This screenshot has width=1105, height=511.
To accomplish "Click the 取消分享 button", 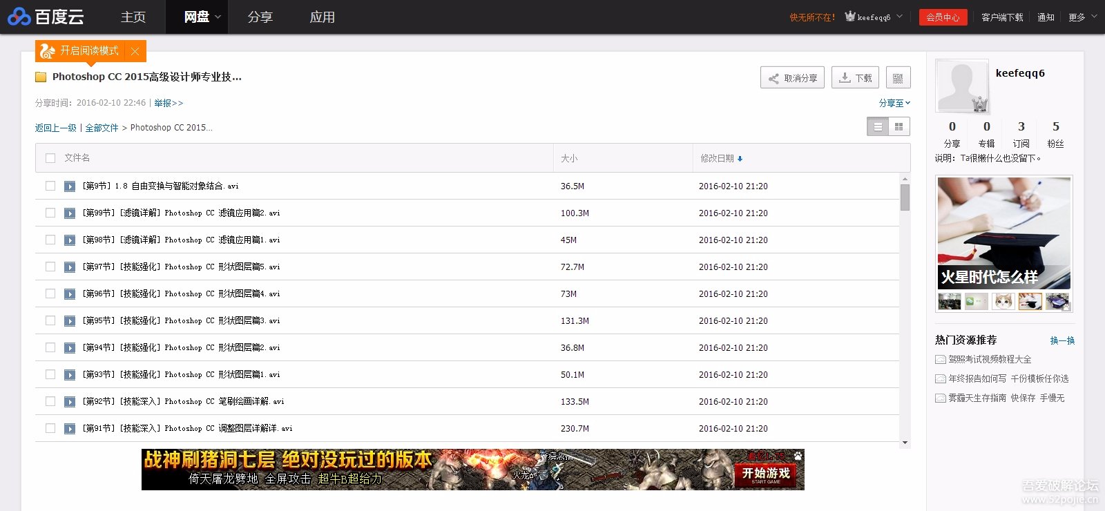I will coord(792,78).
